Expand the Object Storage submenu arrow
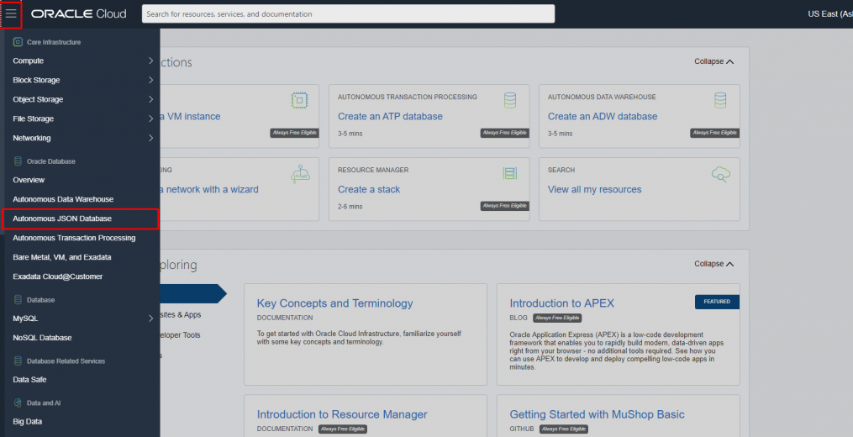This screenshot has height=437, width=853. (150, 99)
